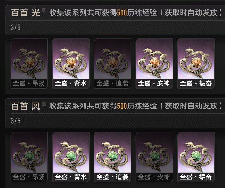Open the locked green-gem 全盛·安神 card
225x188 pixels.
click(154, 157)
